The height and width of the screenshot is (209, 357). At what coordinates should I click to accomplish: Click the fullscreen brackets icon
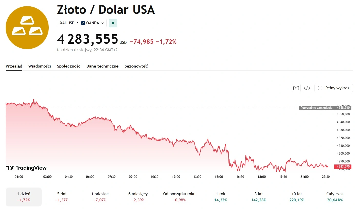[320, 88]
